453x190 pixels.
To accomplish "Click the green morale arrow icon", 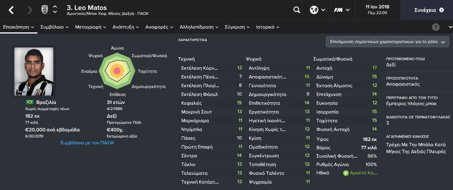I will pos(346,173).
